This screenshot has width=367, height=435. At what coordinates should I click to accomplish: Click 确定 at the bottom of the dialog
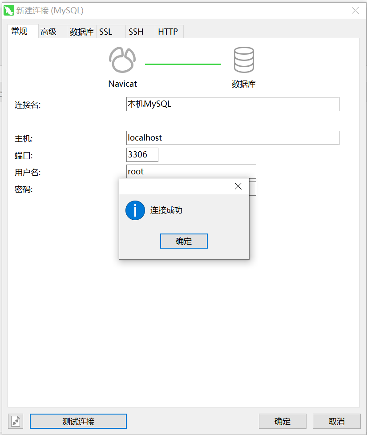click(282, 421)
